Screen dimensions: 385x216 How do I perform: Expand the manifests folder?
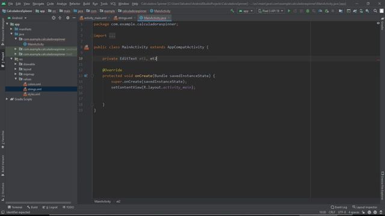pos(11,29)
